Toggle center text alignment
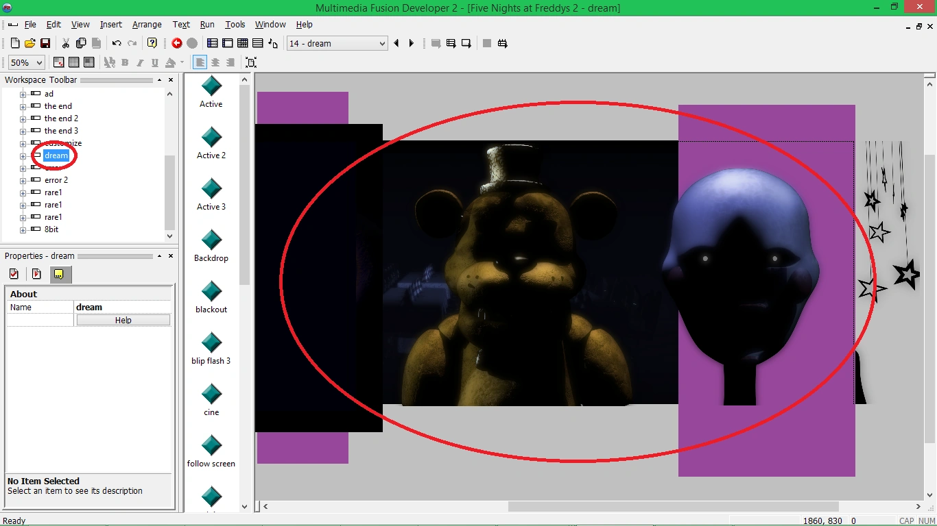Image resolution: width=937 pixels, height=526 pixels. click(x=215, y=62)
